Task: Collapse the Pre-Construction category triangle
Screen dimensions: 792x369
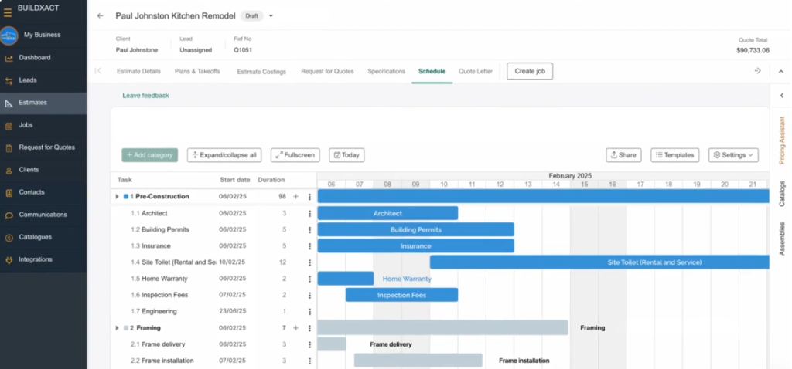Action: coord(118,197)
